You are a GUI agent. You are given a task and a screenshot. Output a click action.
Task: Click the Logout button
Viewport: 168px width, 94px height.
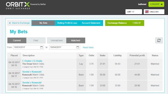[156, 4]
